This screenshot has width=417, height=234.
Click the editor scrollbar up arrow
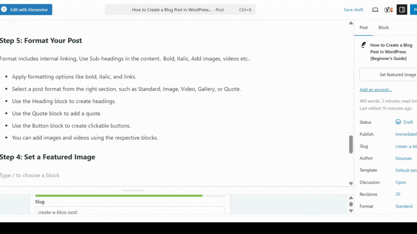pos(351,23)
